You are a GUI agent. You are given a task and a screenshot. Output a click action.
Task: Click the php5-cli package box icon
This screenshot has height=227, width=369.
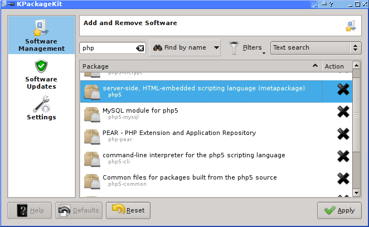(x=92, y=159)
